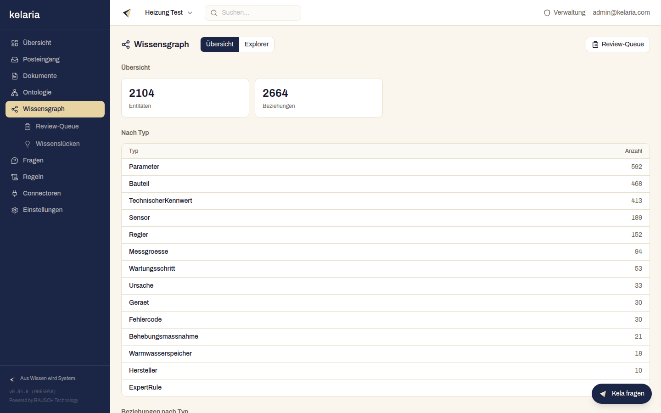Select the Sensor row

point(386,218)
